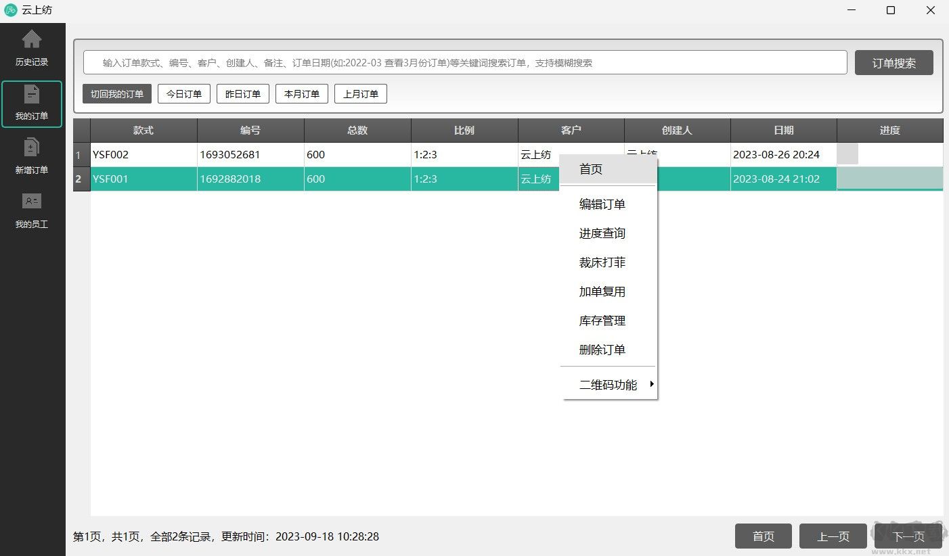Click the 云上纺 logo icon
This screenshot has width=949, height=556.
[12, 9]
